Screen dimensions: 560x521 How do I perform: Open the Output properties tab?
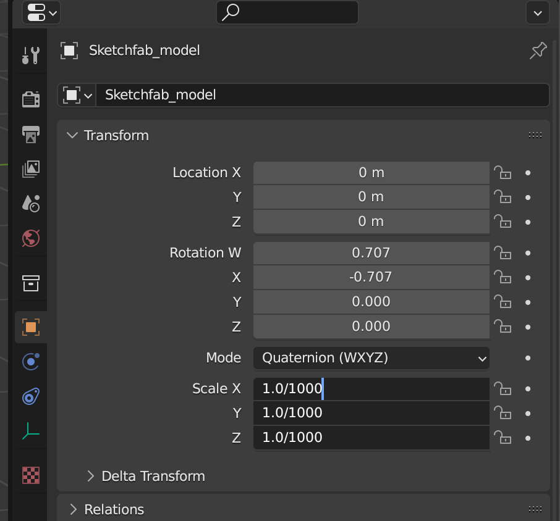(x=30, y=133)
